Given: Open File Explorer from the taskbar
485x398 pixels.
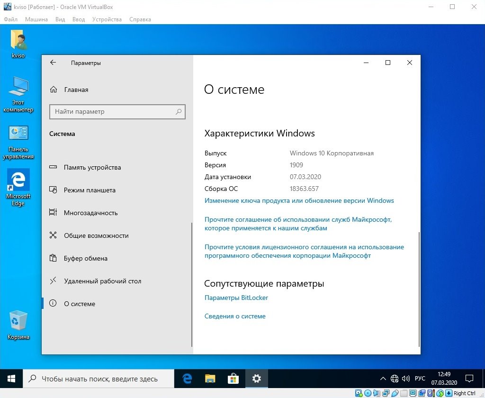Looking at the screenshot, I should (210, 379).
